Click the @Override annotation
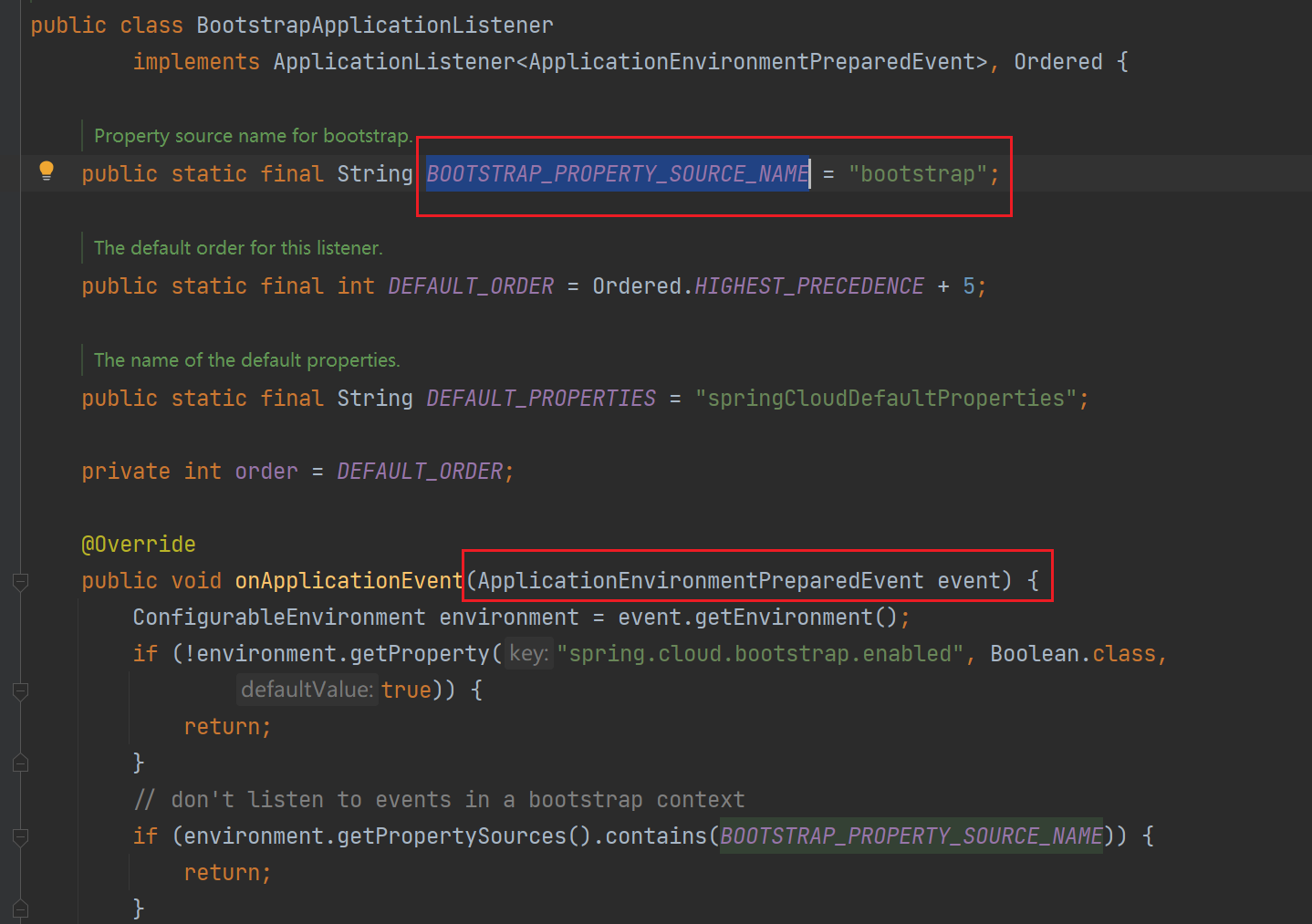 (139, 545)
